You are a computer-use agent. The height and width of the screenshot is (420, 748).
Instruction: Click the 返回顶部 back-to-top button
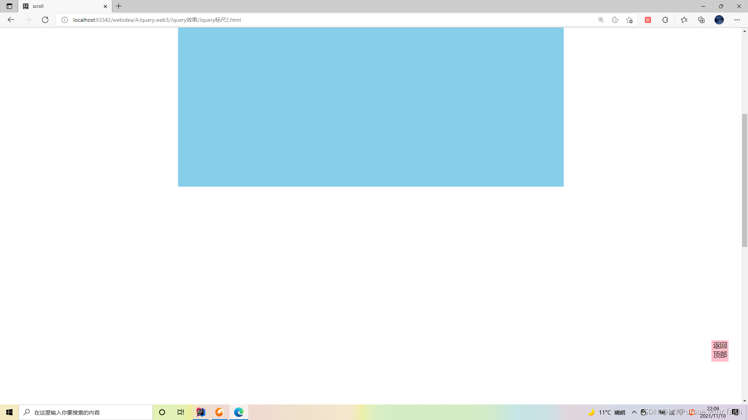tap(720, 350)
